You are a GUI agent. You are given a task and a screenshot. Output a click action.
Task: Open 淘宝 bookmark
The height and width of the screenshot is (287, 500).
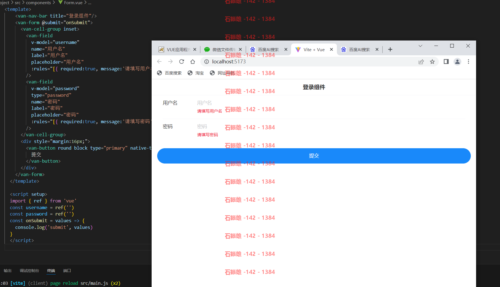(x=196, y=73)
